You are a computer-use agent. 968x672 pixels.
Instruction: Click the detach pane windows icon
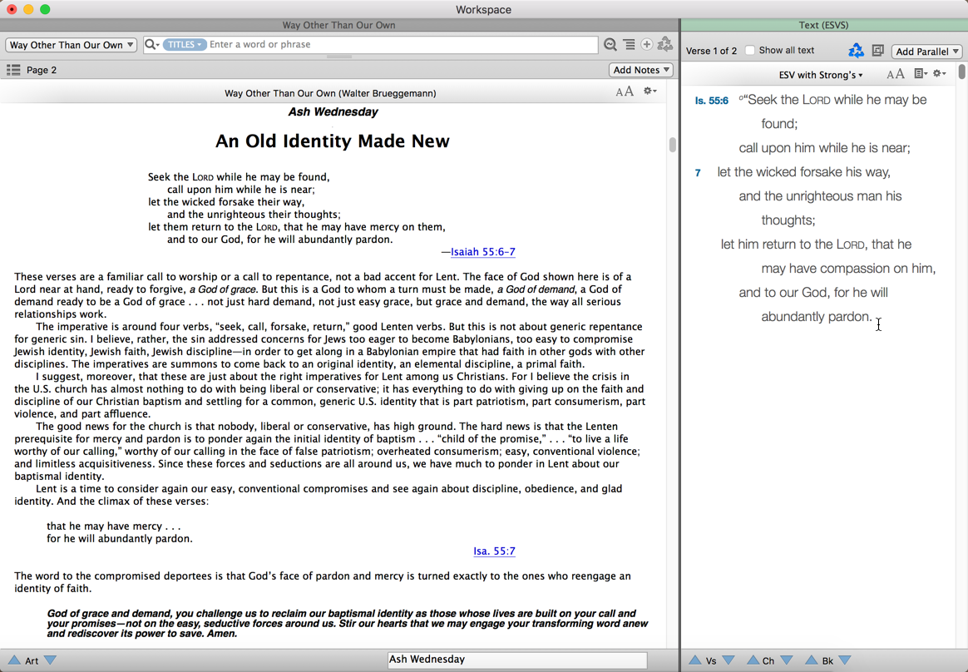click(877, 51)
